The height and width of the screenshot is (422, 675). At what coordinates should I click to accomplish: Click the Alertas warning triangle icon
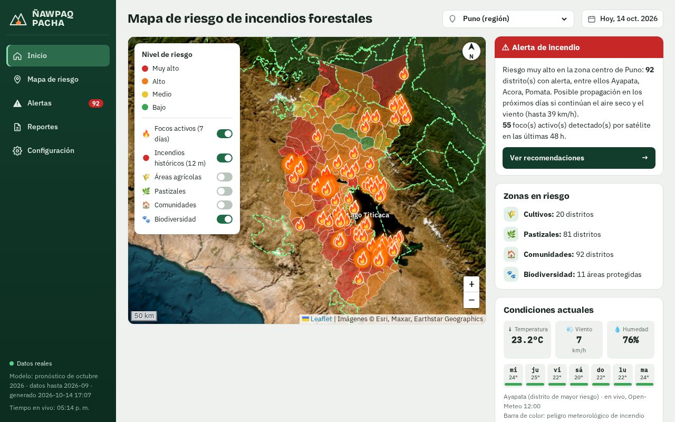(x=17, y=103)
